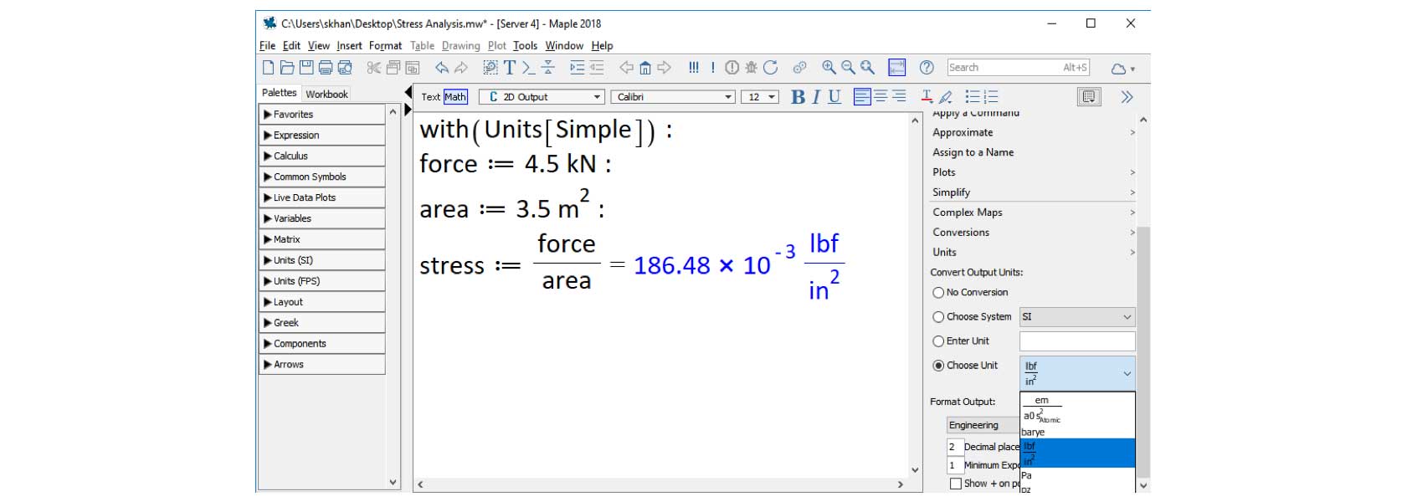
Task: Click the home icon in toolbar
Action: pos(645,68)
